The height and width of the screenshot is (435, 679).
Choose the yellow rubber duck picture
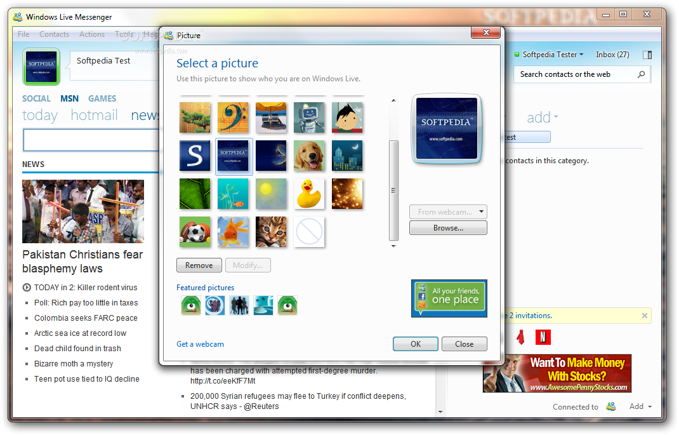tap(309, 194)
